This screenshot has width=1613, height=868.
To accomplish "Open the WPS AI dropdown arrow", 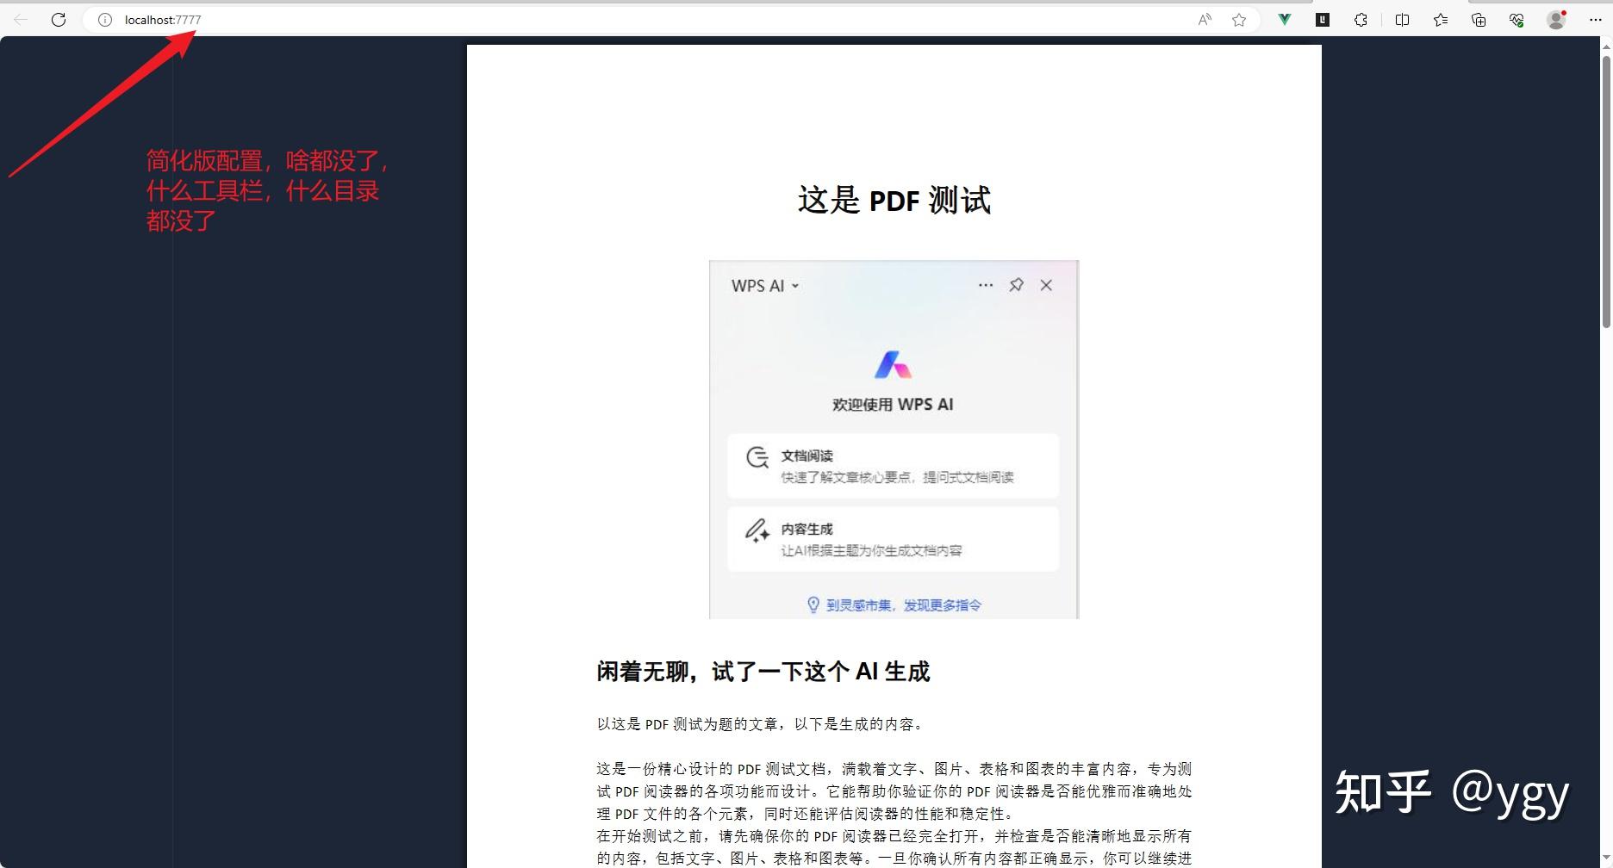I will coord(795,285).
